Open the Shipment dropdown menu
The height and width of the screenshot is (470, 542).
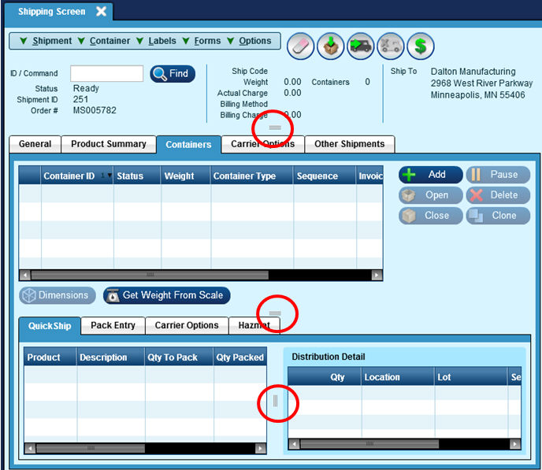point(46,41)
